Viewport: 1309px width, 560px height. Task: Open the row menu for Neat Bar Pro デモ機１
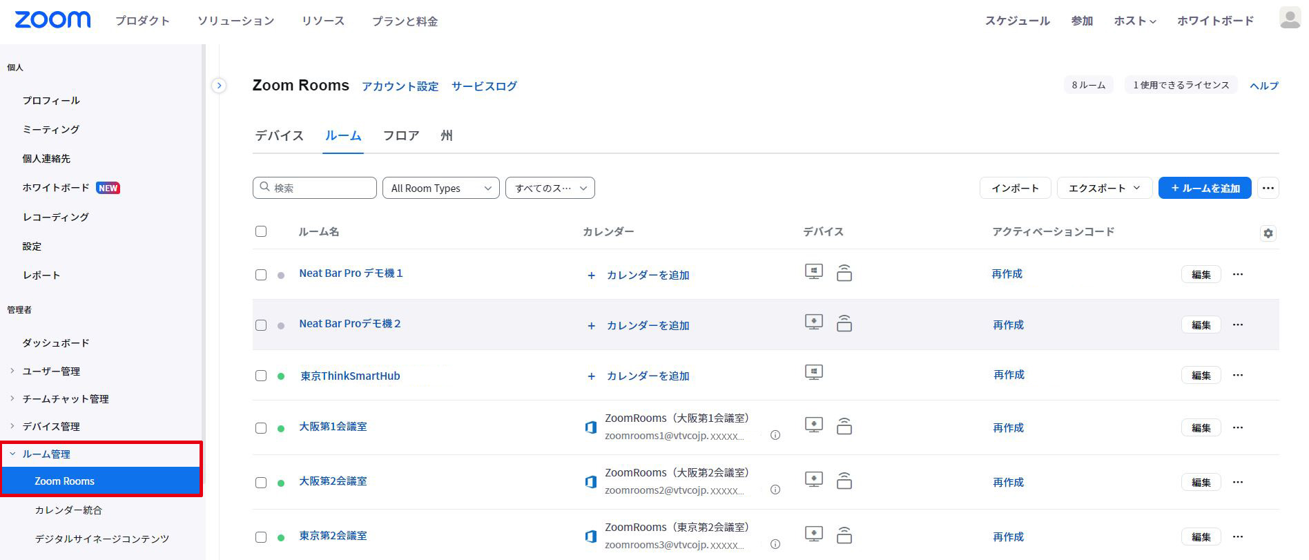tap(1238, 274)
